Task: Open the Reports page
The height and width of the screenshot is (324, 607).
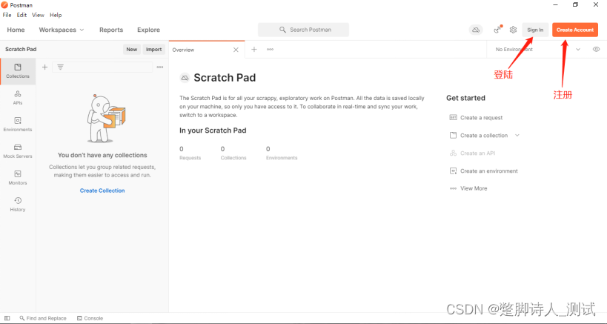Action: click(x=111, y=30)
